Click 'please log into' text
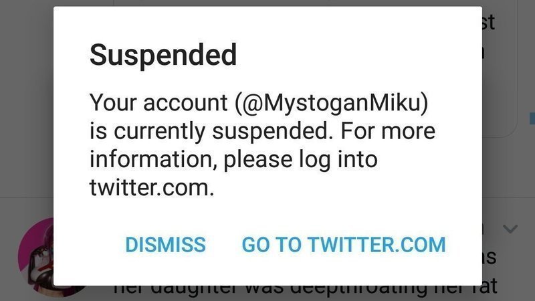 pyautogui.click(x=300, y=159)
